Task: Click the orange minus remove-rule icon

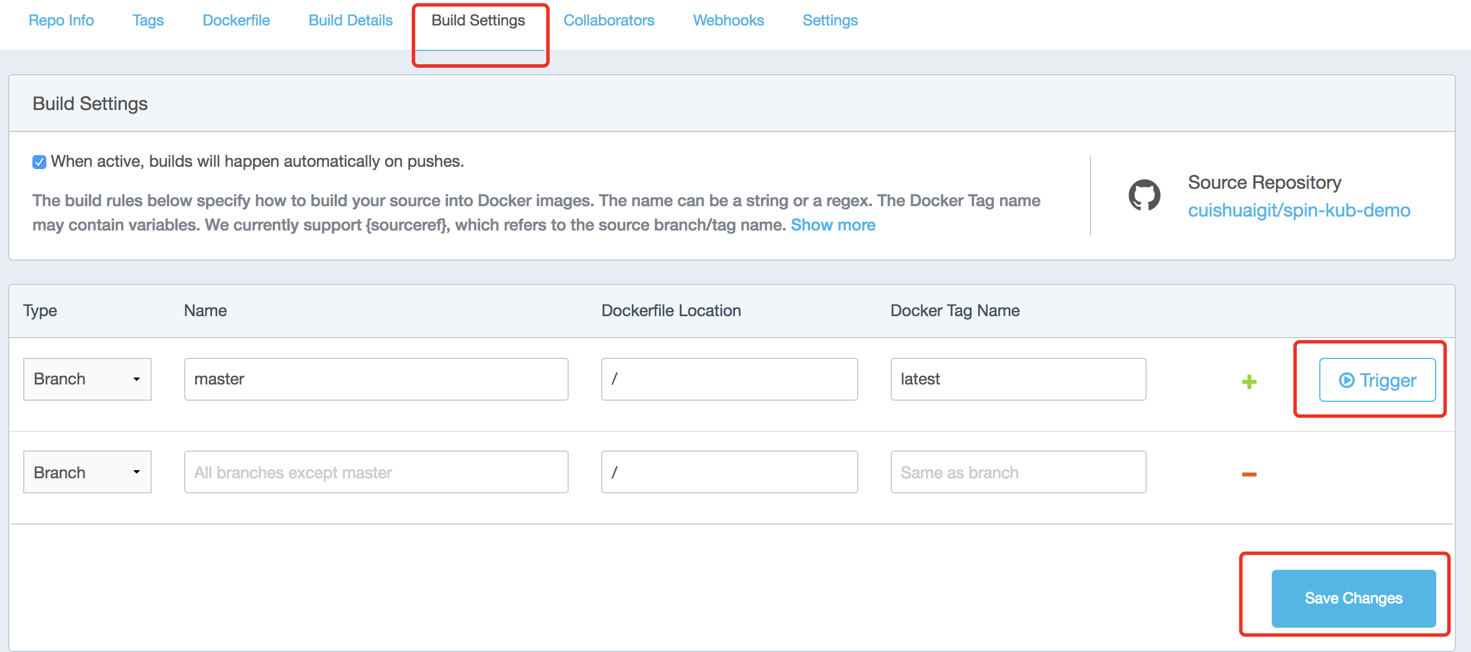Action: tap(1249, 474)
